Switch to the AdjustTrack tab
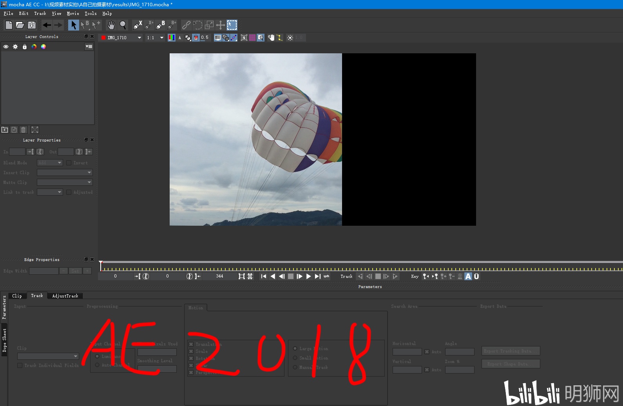 [x=65, y=296]
